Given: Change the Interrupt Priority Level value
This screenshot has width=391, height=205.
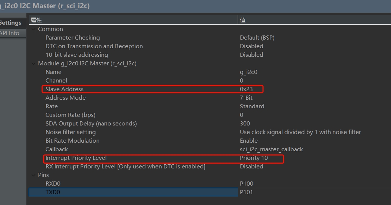Looking at the screenshot, I should pyautogui.click(x=254, y=158).
